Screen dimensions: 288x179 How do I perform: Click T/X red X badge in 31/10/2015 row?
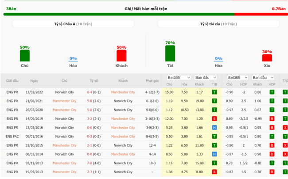point(285,145)
